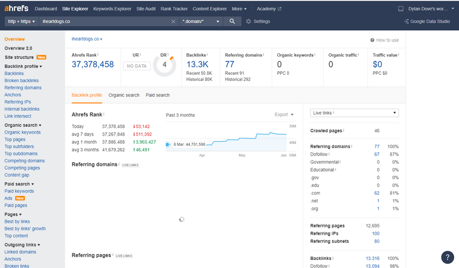Collapse the Paid search sidebar section
The width and height of the screenshot is (459, 268).
click(19, 184)
